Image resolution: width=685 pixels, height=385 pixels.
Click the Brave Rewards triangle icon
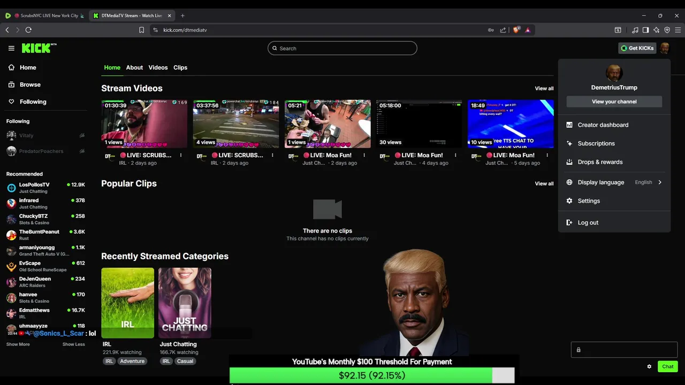[528, 30]
